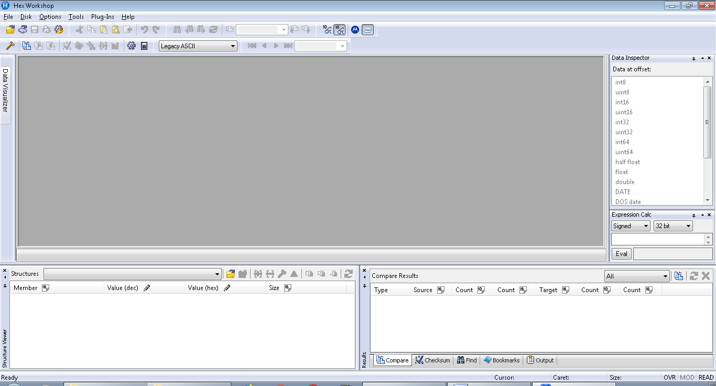
Task: Open the Help menu
Action: click(x=128, y=17)
